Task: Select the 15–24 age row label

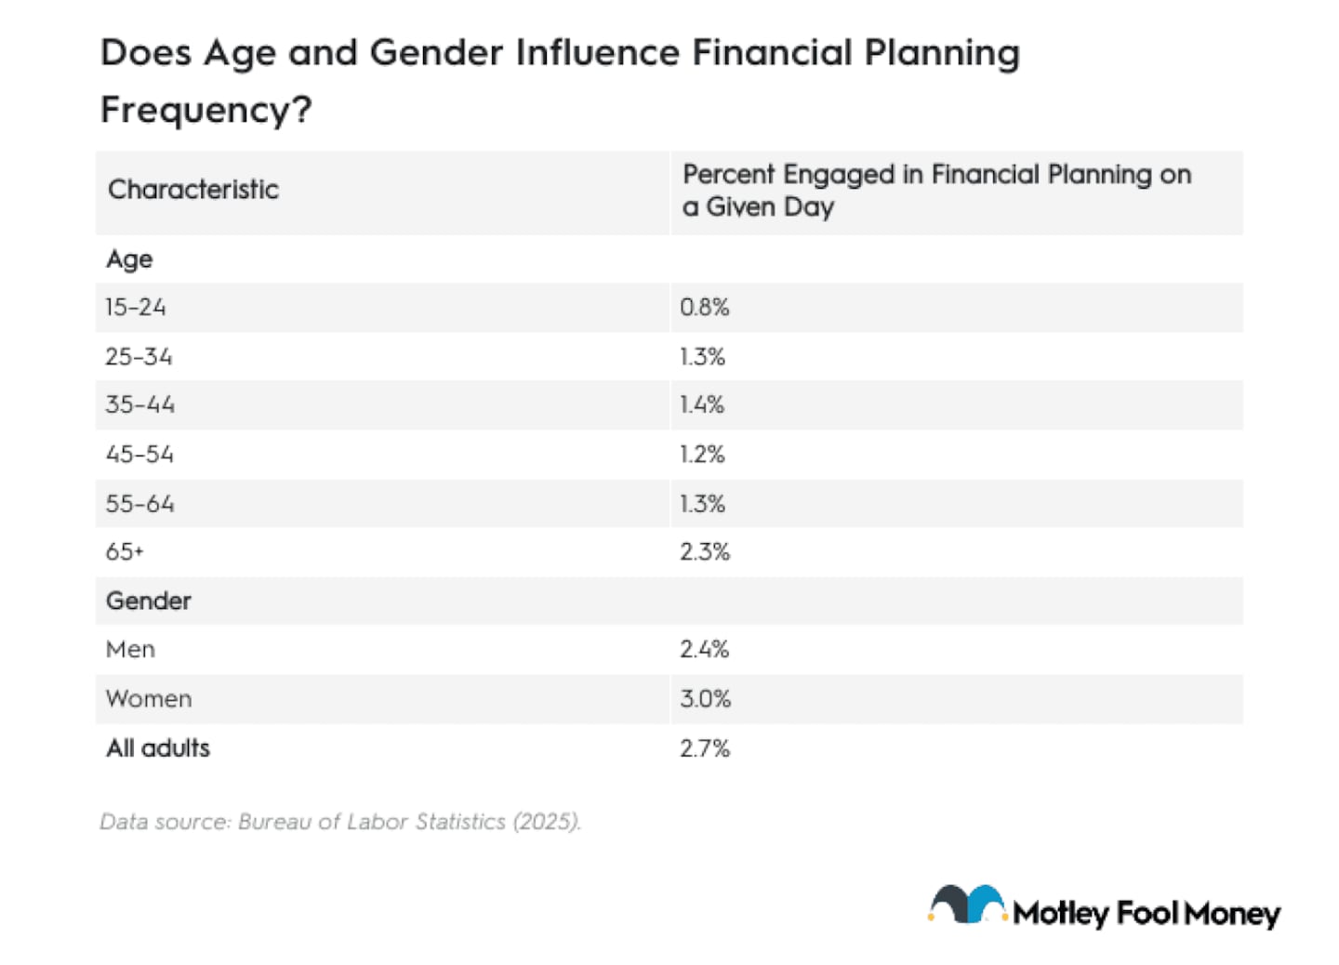Action: pos(136,308)
